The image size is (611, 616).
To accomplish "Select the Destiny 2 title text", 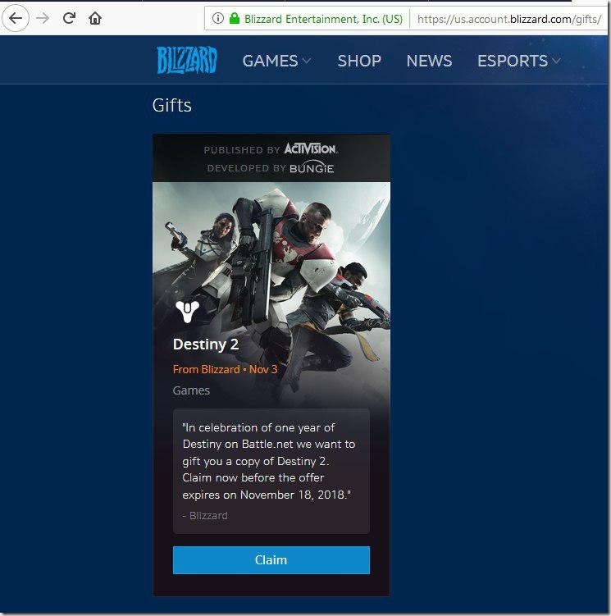I will point(206,345).
